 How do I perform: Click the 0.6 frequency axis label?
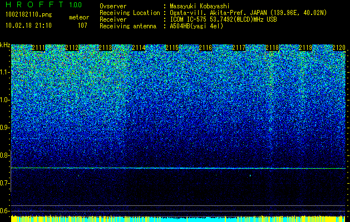tap(4, 211)
